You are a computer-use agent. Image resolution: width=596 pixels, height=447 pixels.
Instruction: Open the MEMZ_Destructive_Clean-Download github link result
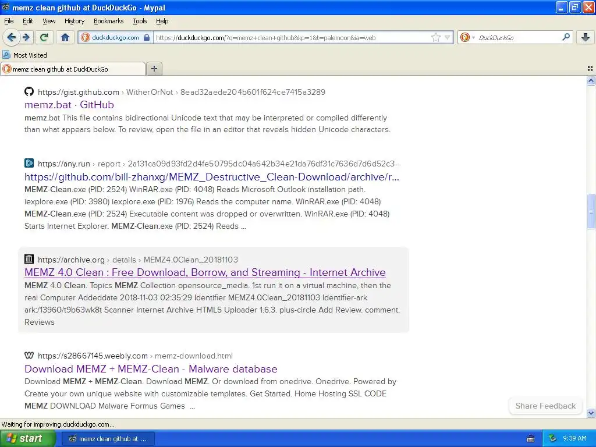click(x=212, y=177)
